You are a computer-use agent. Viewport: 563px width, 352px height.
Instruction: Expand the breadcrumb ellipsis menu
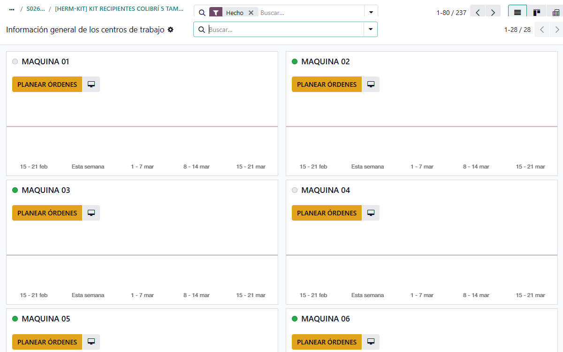point(12,9)
